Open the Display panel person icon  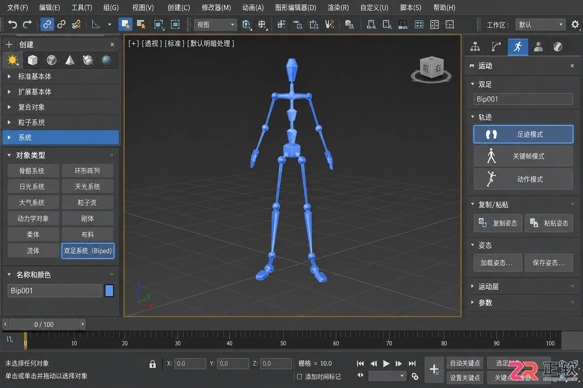click(538, 47)
